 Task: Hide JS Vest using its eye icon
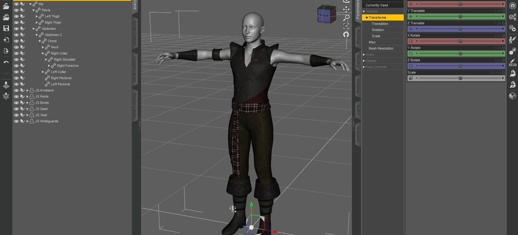pos(16,115)
